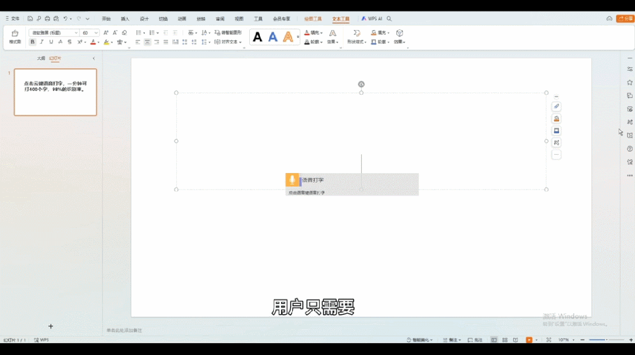Select the blue letter A text style preset
This screenshot has width=635, height=355.
coord(273,38)
